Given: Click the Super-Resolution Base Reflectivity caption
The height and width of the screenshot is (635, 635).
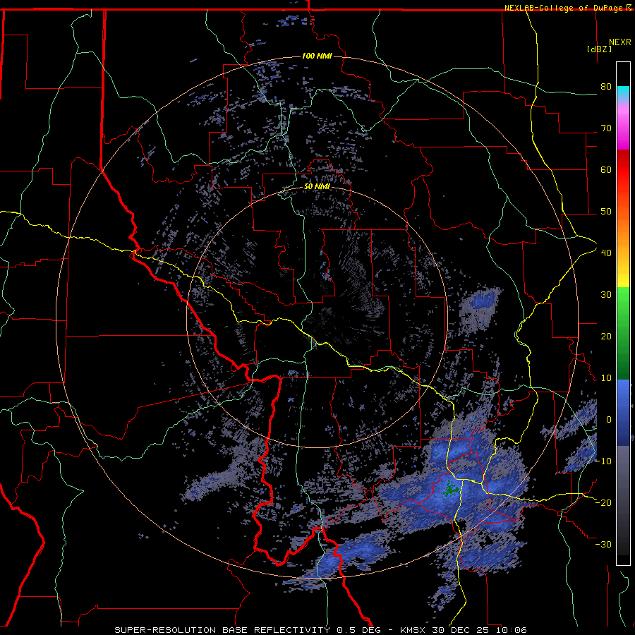Looking at the screenshot, I should (x=321, y=630).
